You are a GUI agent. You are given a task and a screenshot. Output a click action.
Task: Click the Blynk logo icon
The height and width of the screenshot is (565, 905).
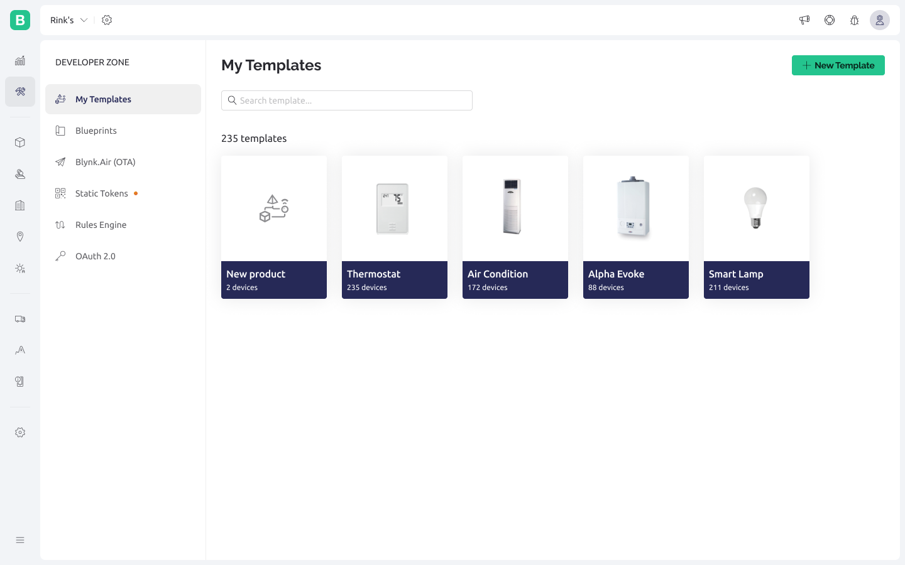pyautogui.click(x=20, y=20)
